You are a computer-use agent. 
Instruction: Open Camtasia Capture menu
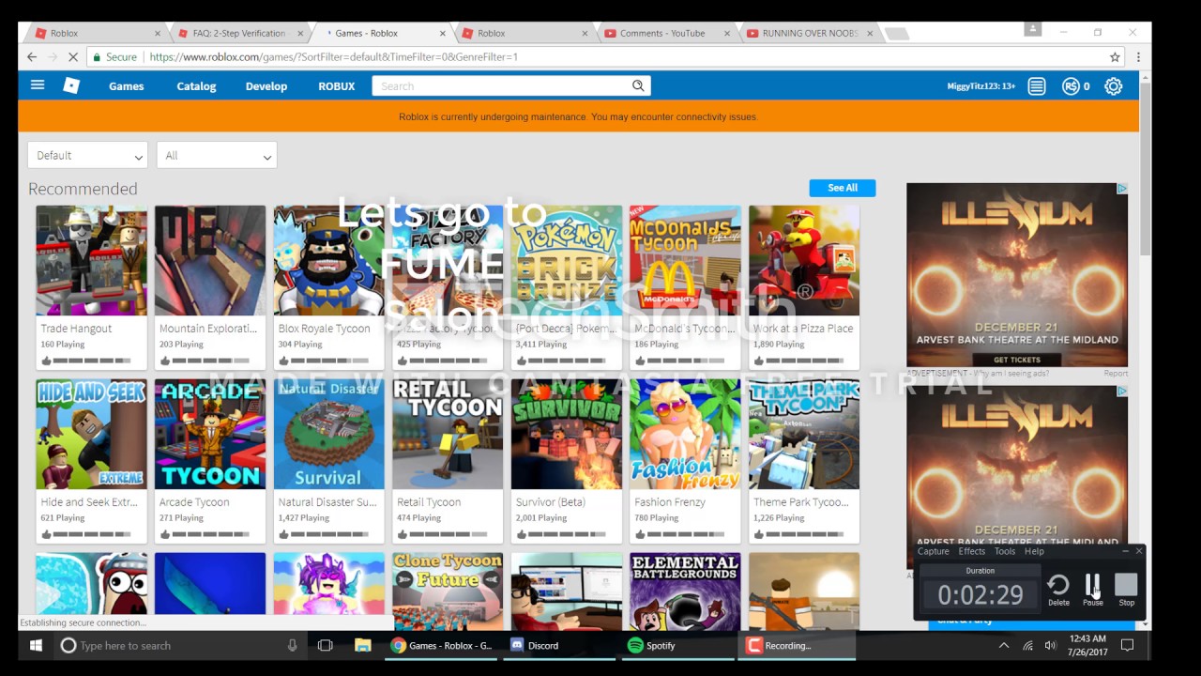(x=933, y=551)
